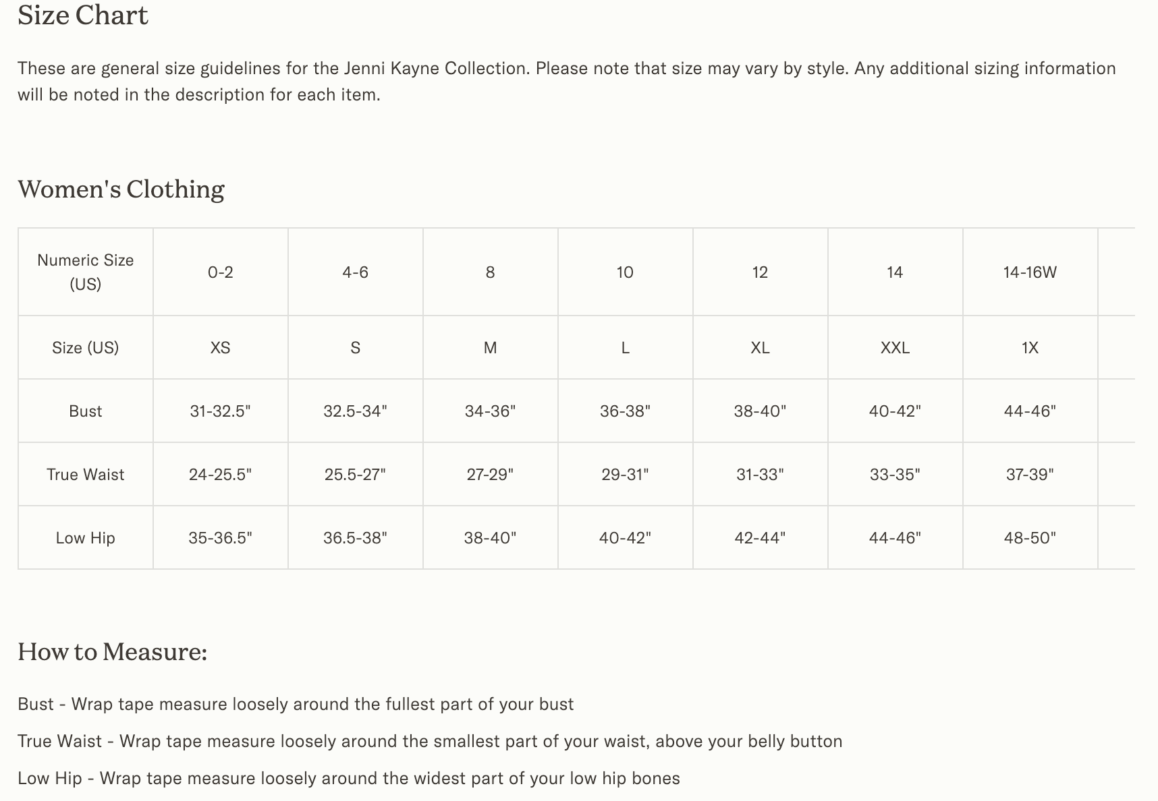
Task: Click the 48-50" low hip cell
Action: point(1030,538)
